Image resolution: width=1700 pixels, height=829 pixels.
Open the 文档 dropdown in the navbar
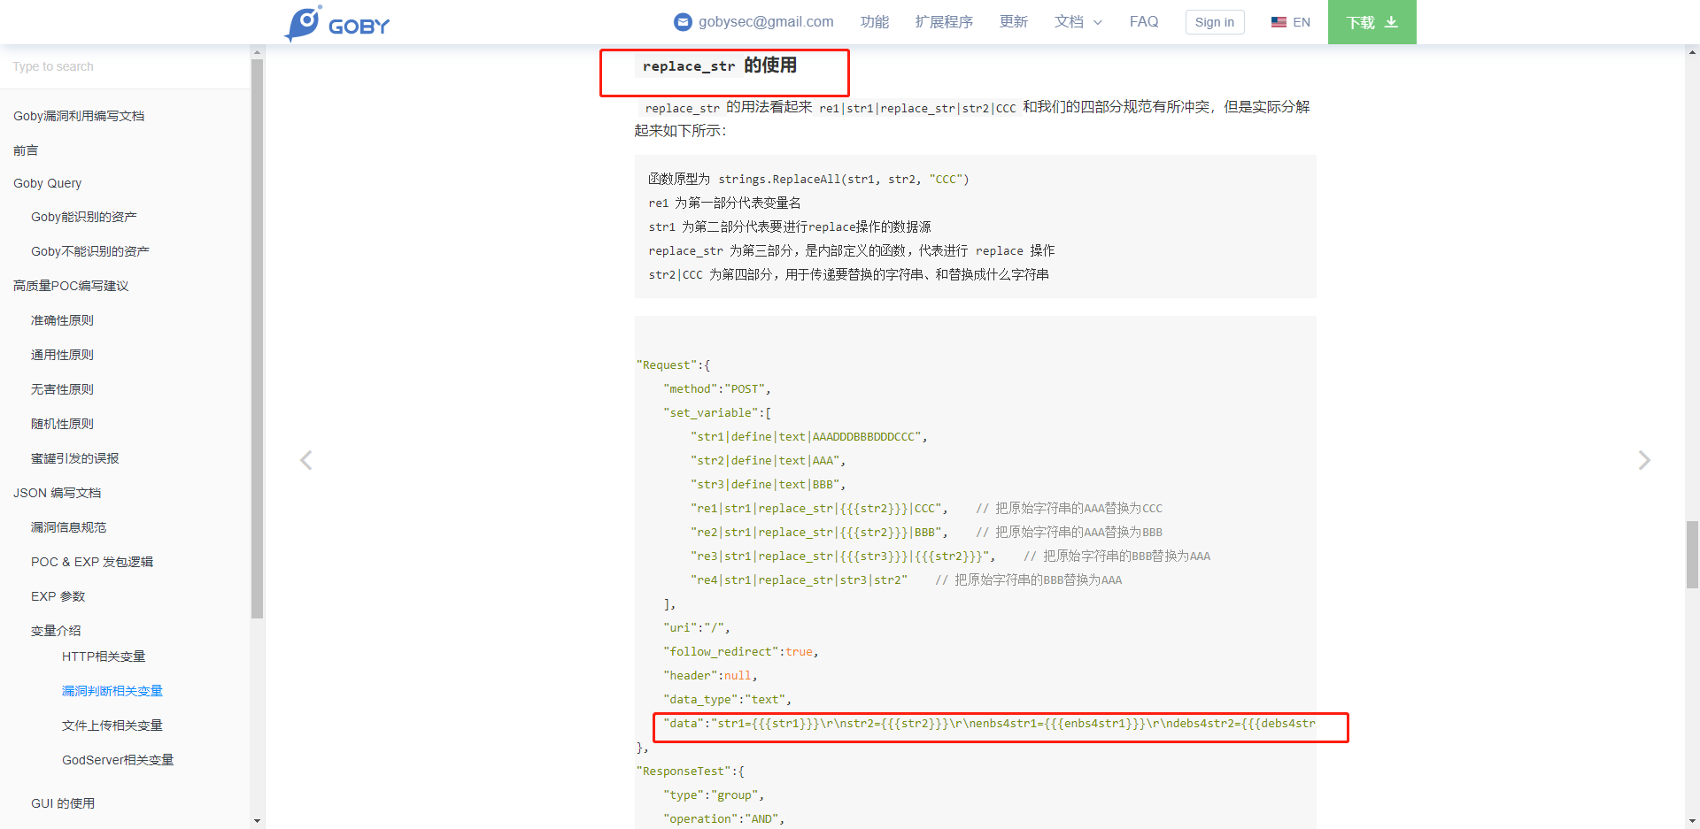click(1077, 21)
